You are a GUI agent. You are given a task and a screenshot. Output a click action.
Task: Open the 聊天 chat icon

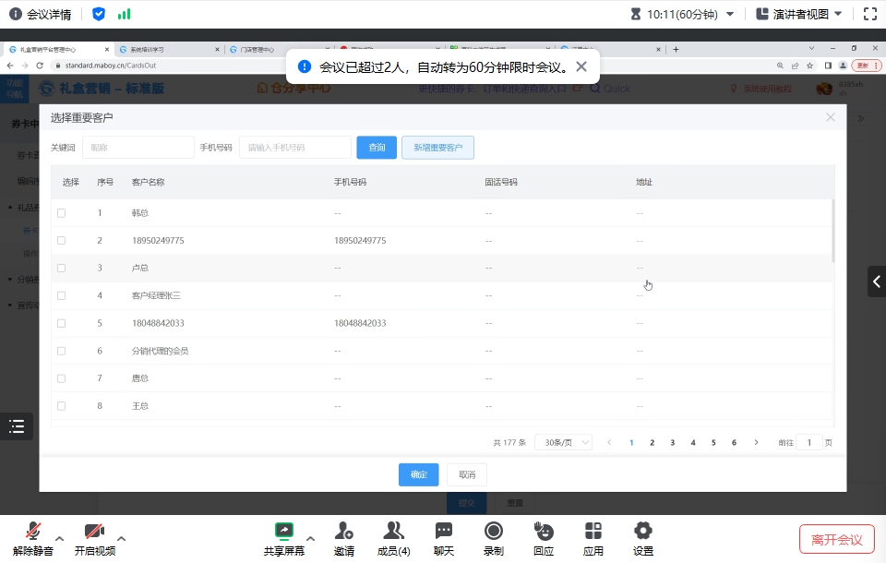444,532
